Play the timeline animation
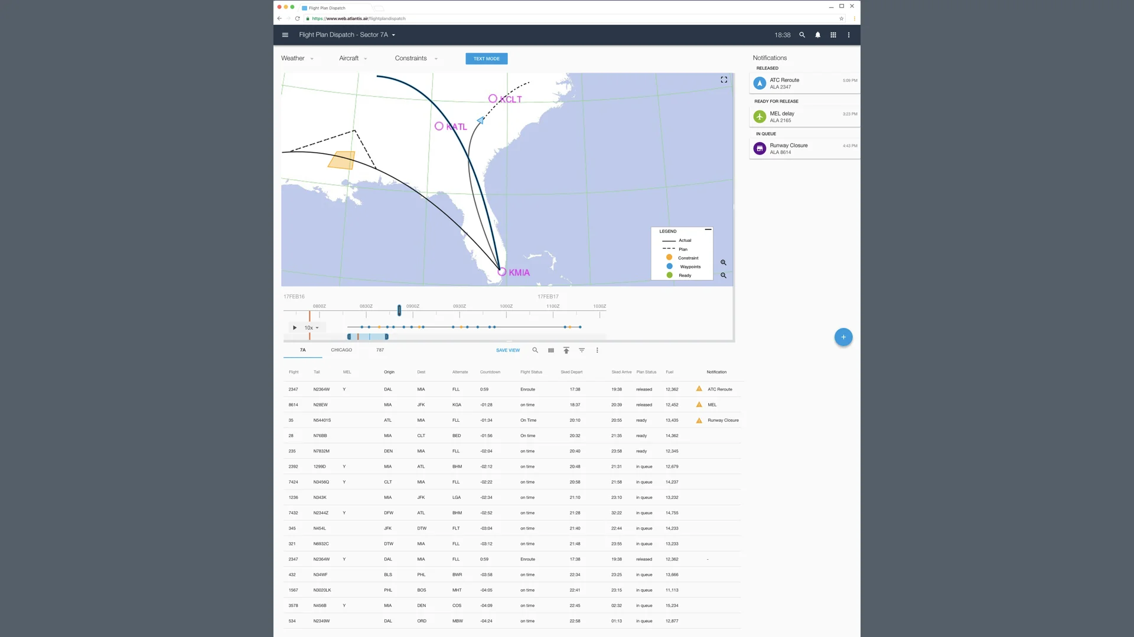1134x637 pixels. pyautogui.click(x=294, y=327)
